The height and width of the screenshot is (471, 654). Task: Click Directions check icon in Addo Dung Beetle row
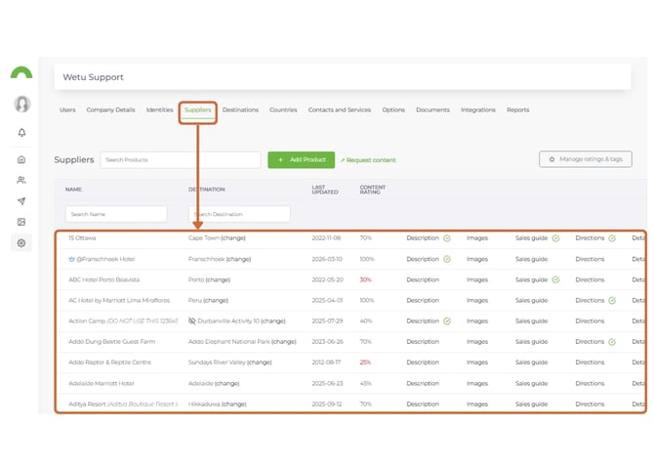click(x=612, y=342)
